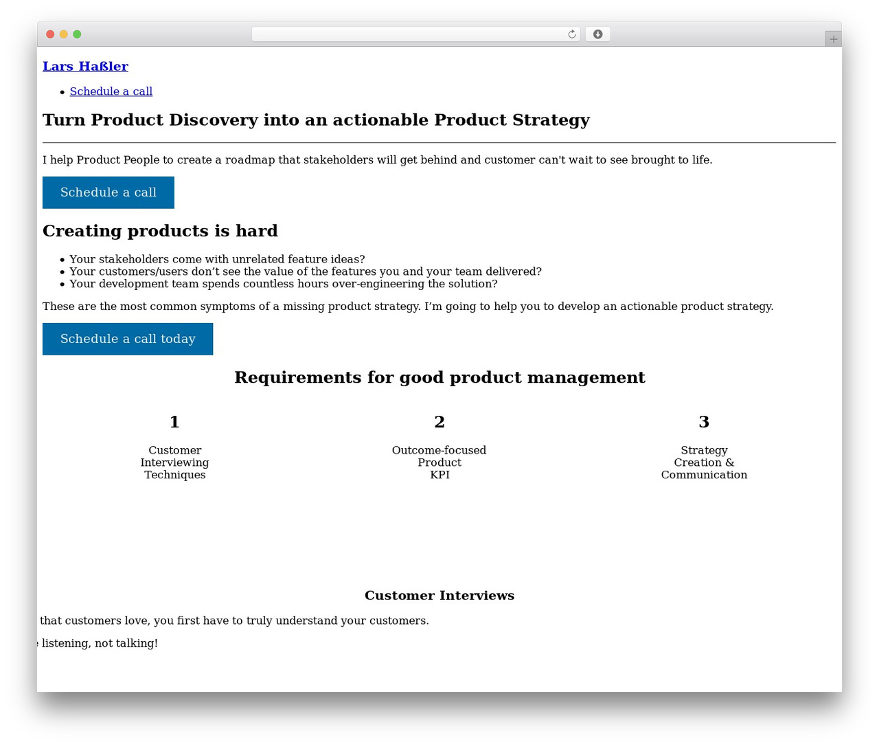Viewport: 879px width, 745px height.
Task: Click the Schedule a call today button
Action: [x=128, y=339]
